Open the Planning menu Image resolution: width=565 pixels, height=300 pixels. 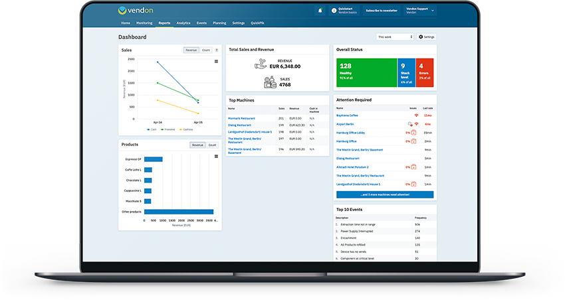(219, 23)
